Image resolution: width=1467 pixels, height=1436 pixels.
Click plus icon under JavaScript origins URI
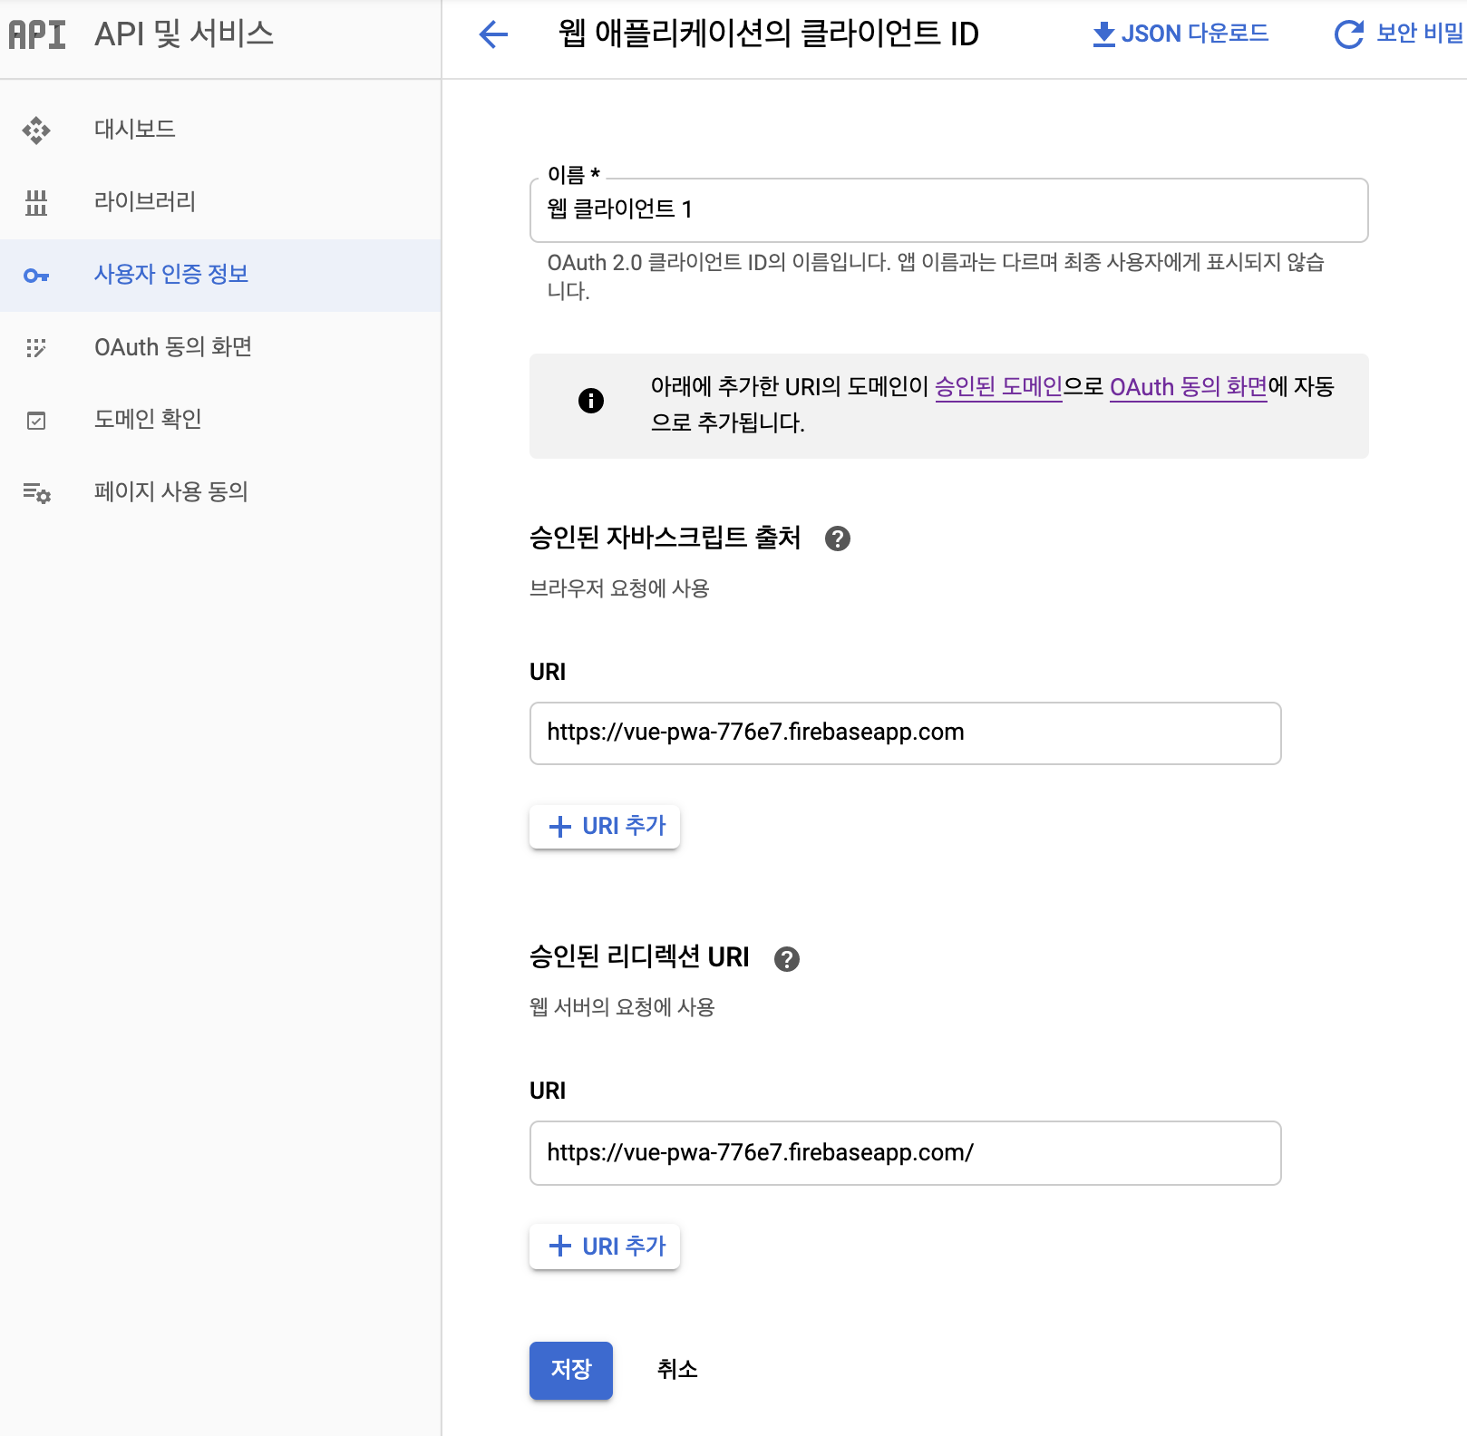tap(560, 827)
